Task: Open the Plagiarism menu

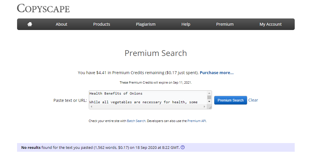Action: (146, 24)
